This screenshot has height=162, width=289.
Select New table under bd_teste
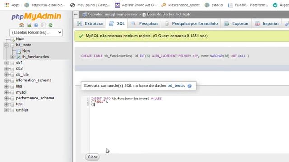coord(26,51)
